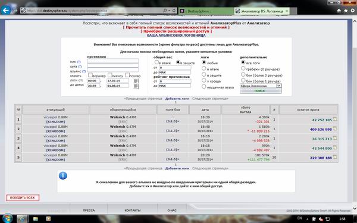The height and width of the screenshot is (223, 357).
Task: Select логи 'любые' radio button
Action: tap(203, 62)
